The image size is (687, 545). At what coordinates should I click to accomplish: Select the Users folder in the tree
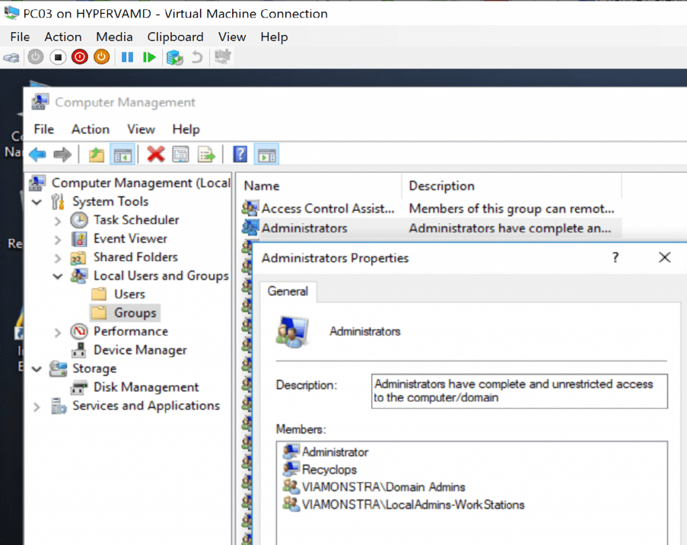coord(129,294)
